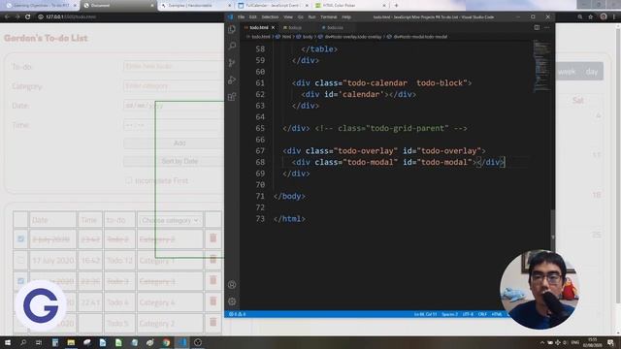Open the Help menu in VS Code
This screenshot has height=349, width=621.
(346, 17)
